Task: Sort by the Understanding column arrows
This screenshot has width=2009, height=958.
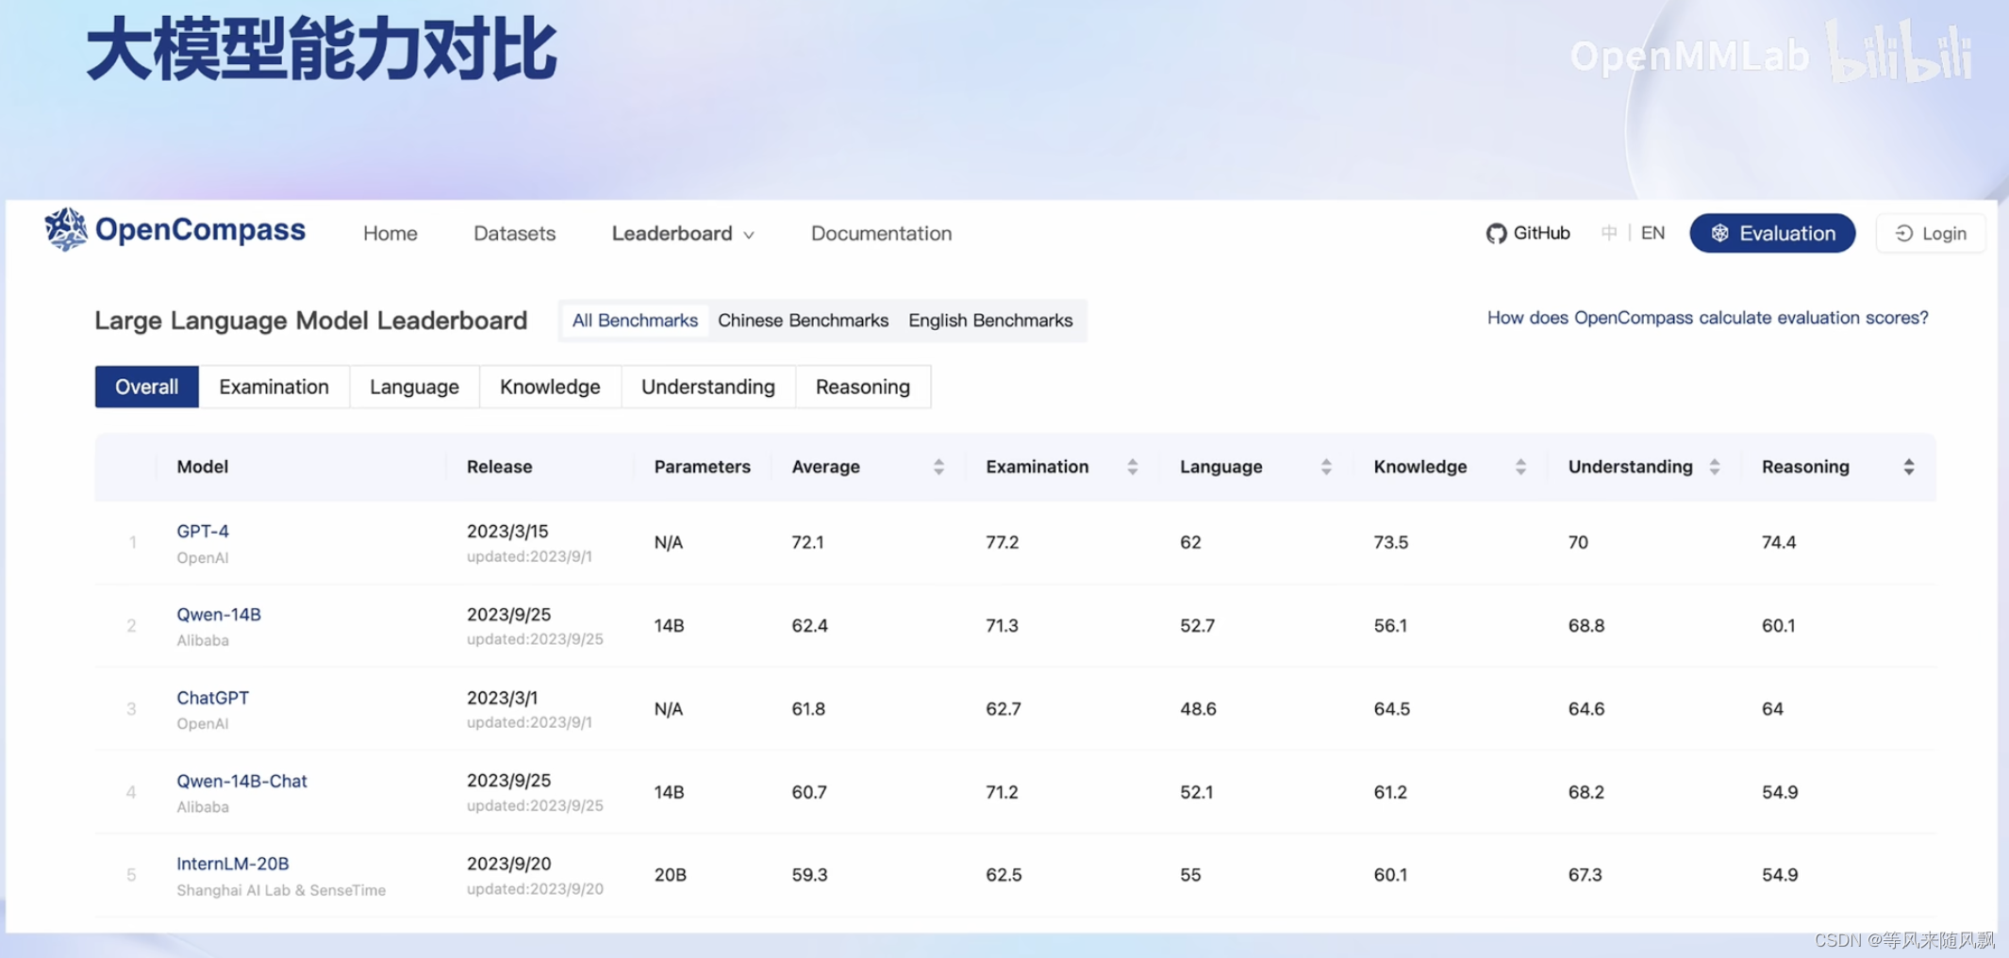Action: [x=1715, y=467]
